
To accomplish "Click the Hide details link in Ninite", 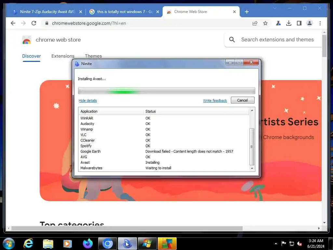I will 88,101.
